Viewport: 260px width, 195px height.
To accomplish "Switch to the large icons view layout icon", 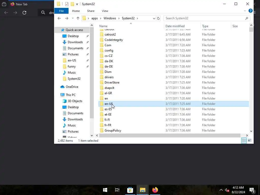I will 250,140.
